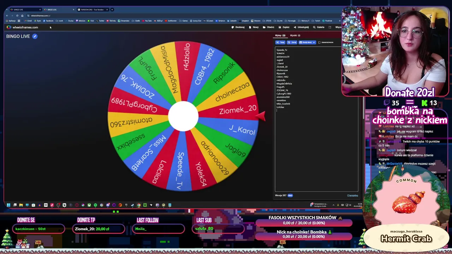Open the JoeMonster bookmark
Screen dimensions: 452x254
click(171, 21)
